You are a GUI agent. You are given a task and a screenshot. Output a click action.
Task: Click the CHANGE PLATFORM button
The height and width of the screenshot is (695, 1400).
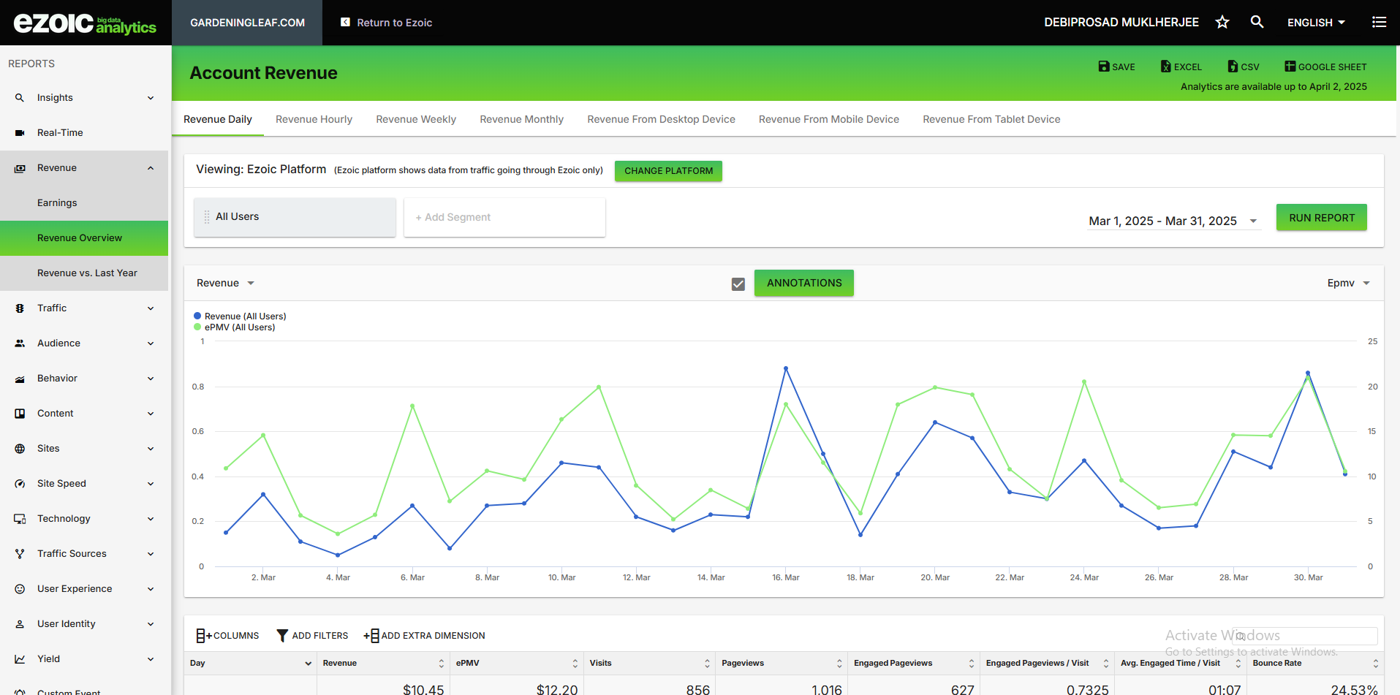coord(668,171)
